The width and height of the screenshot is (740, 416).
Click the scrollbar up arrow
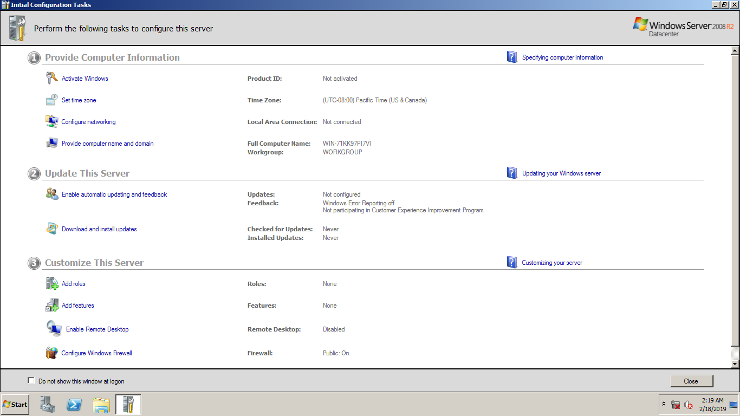(735, 51)
